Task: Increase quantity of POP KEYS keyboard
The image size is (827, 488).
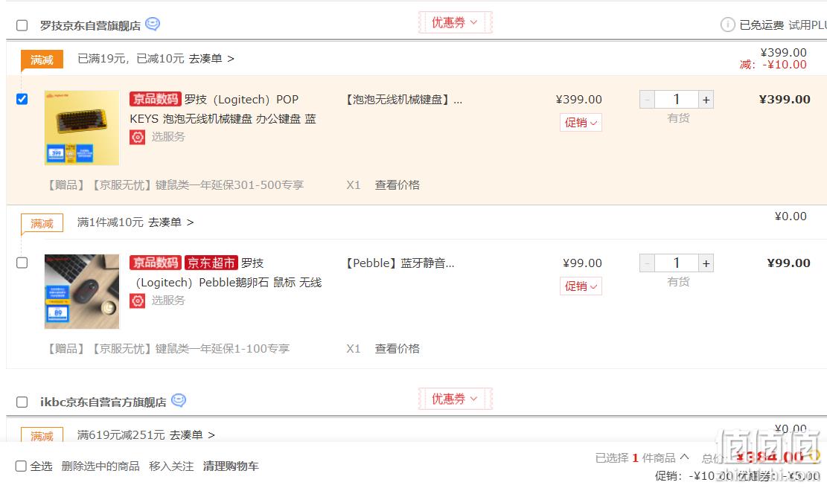Action: click(x=706, y=100)
